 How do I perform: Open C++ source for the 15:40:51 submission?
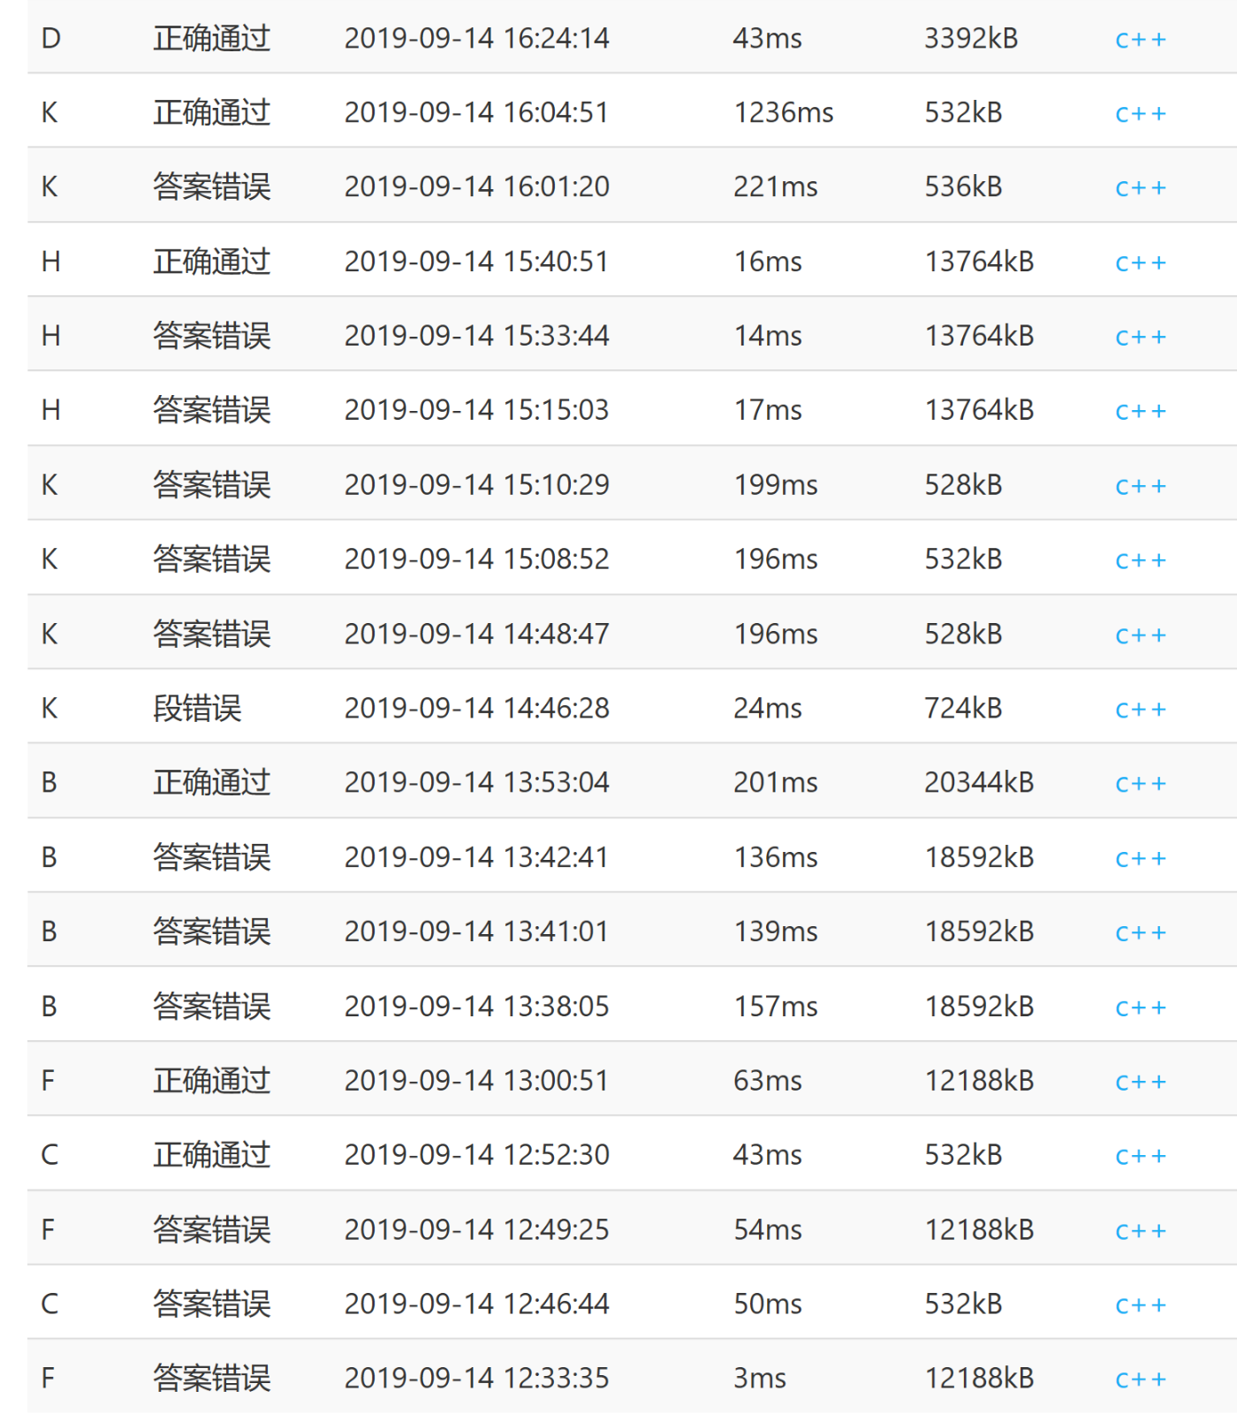pos(1140,263)
